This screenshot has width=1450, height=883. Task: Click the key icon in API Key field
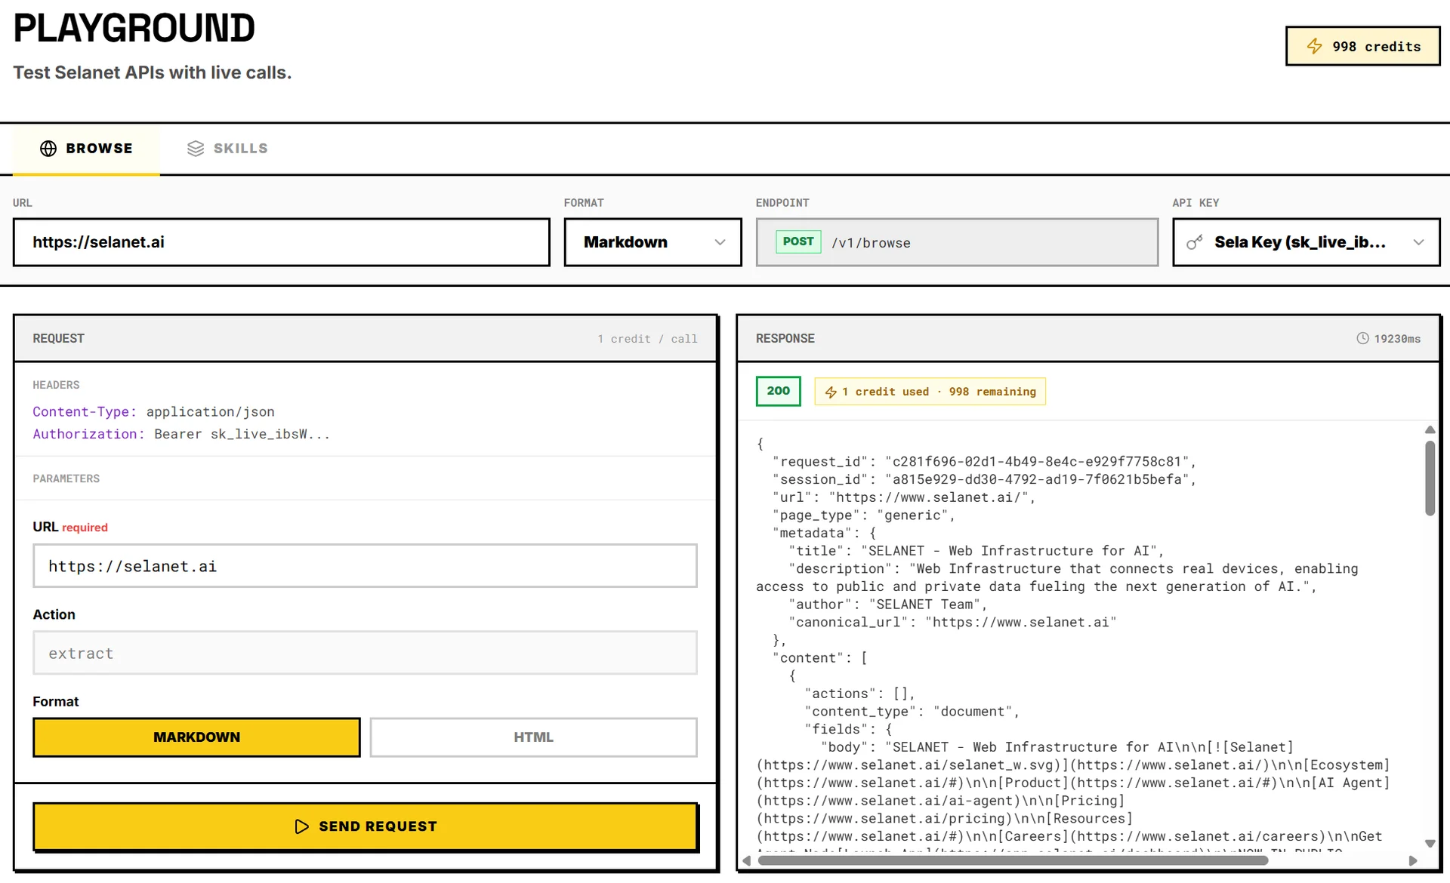point(1194,242)
